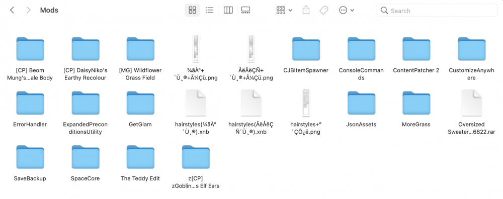Viewport: 503px width, 199px height.
Task: Open the more actions ellipsis menu
Action: (347, 10)
